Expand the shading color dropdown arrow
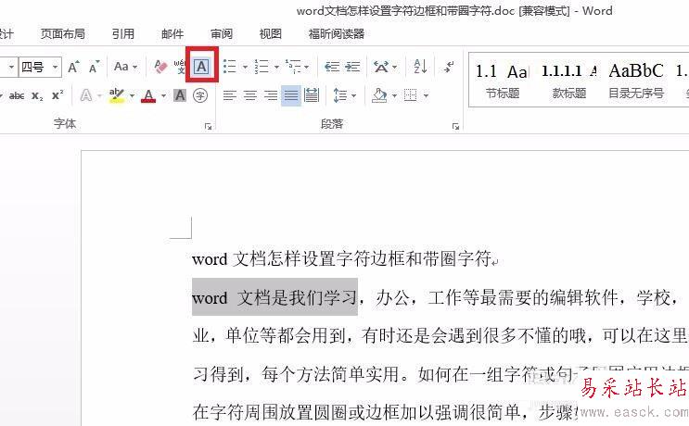This screenshot has height=426, width=689. [394, 95]
